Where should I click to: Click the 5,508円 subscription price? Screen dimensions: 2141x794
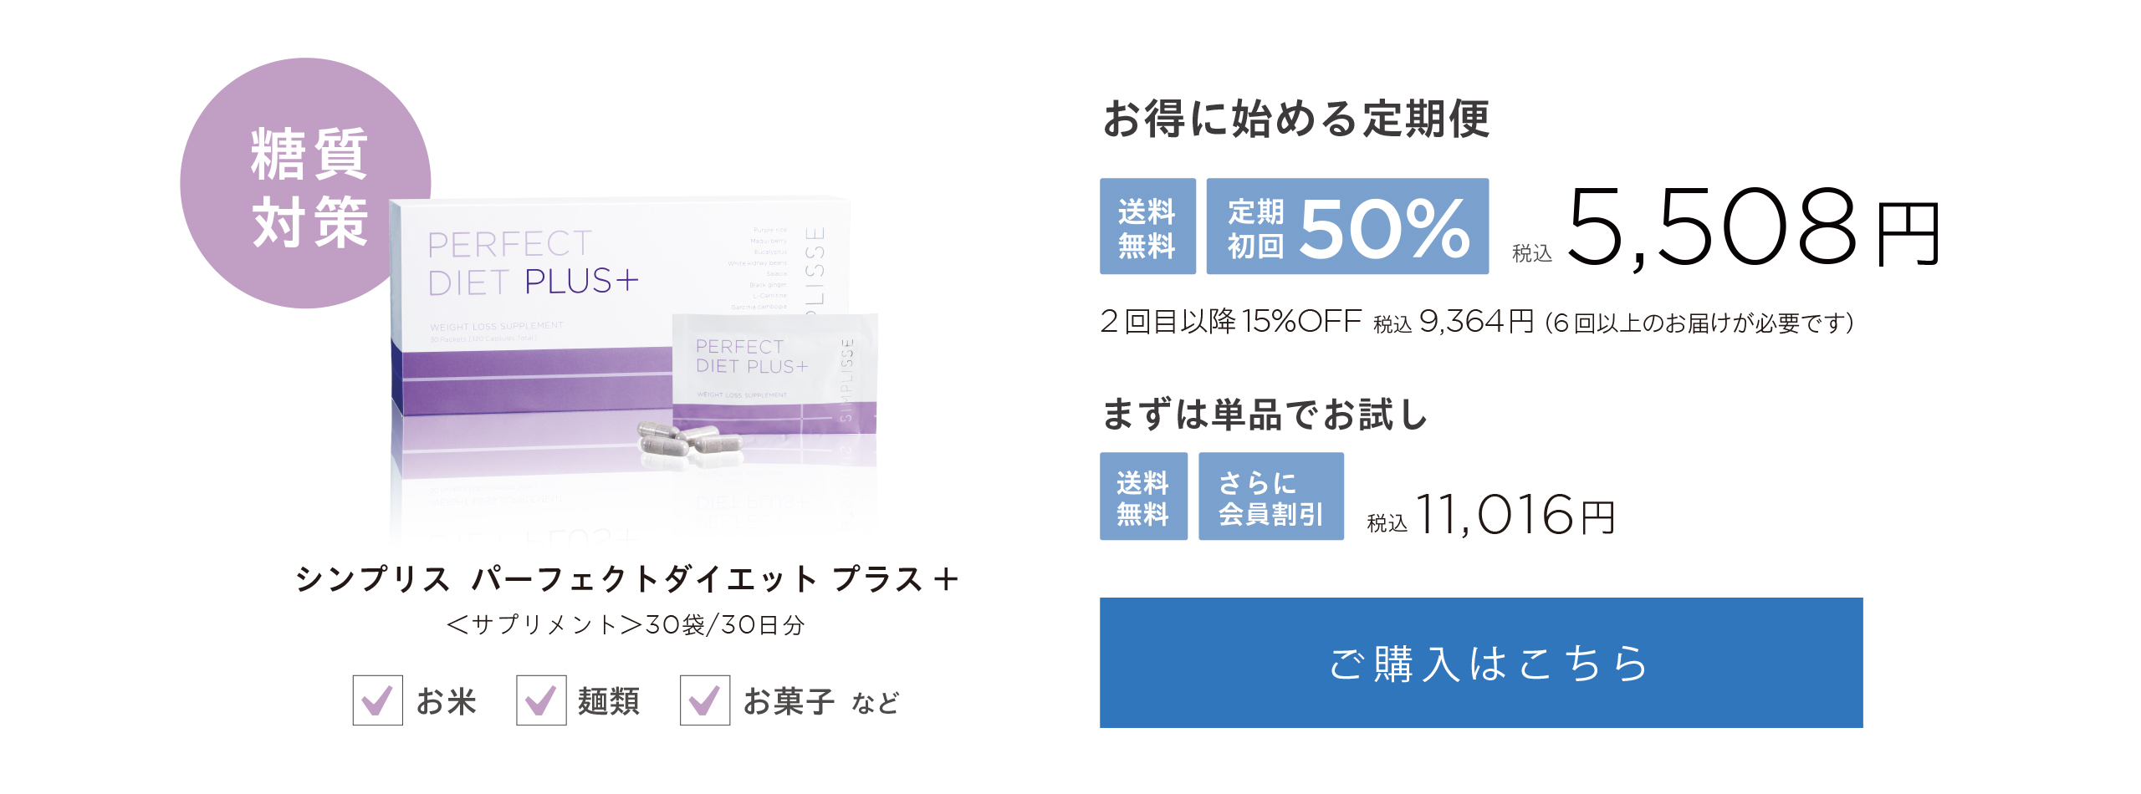pyautogui.click(x=1752, y=228)
